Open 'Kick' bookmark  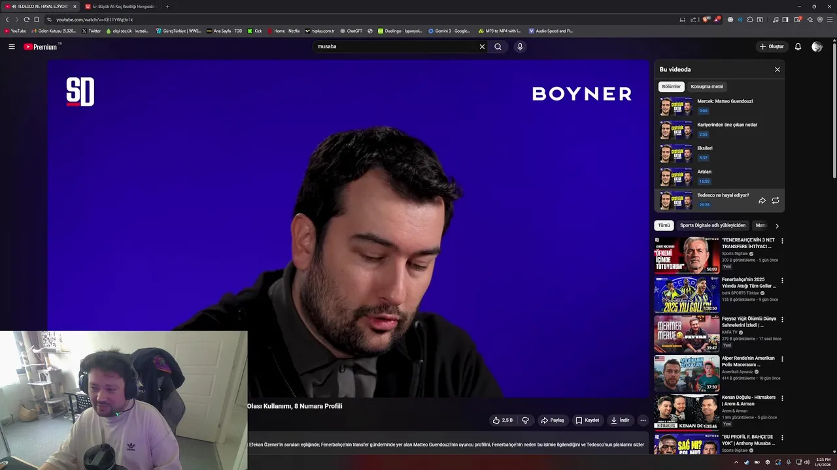point(255,31)
